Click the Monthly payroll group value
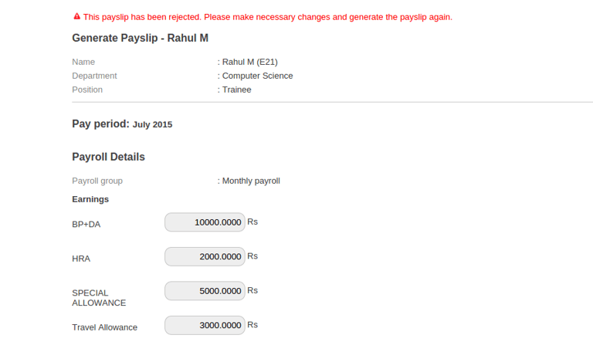This screenshot has height=352, width=593. [250, 181]
